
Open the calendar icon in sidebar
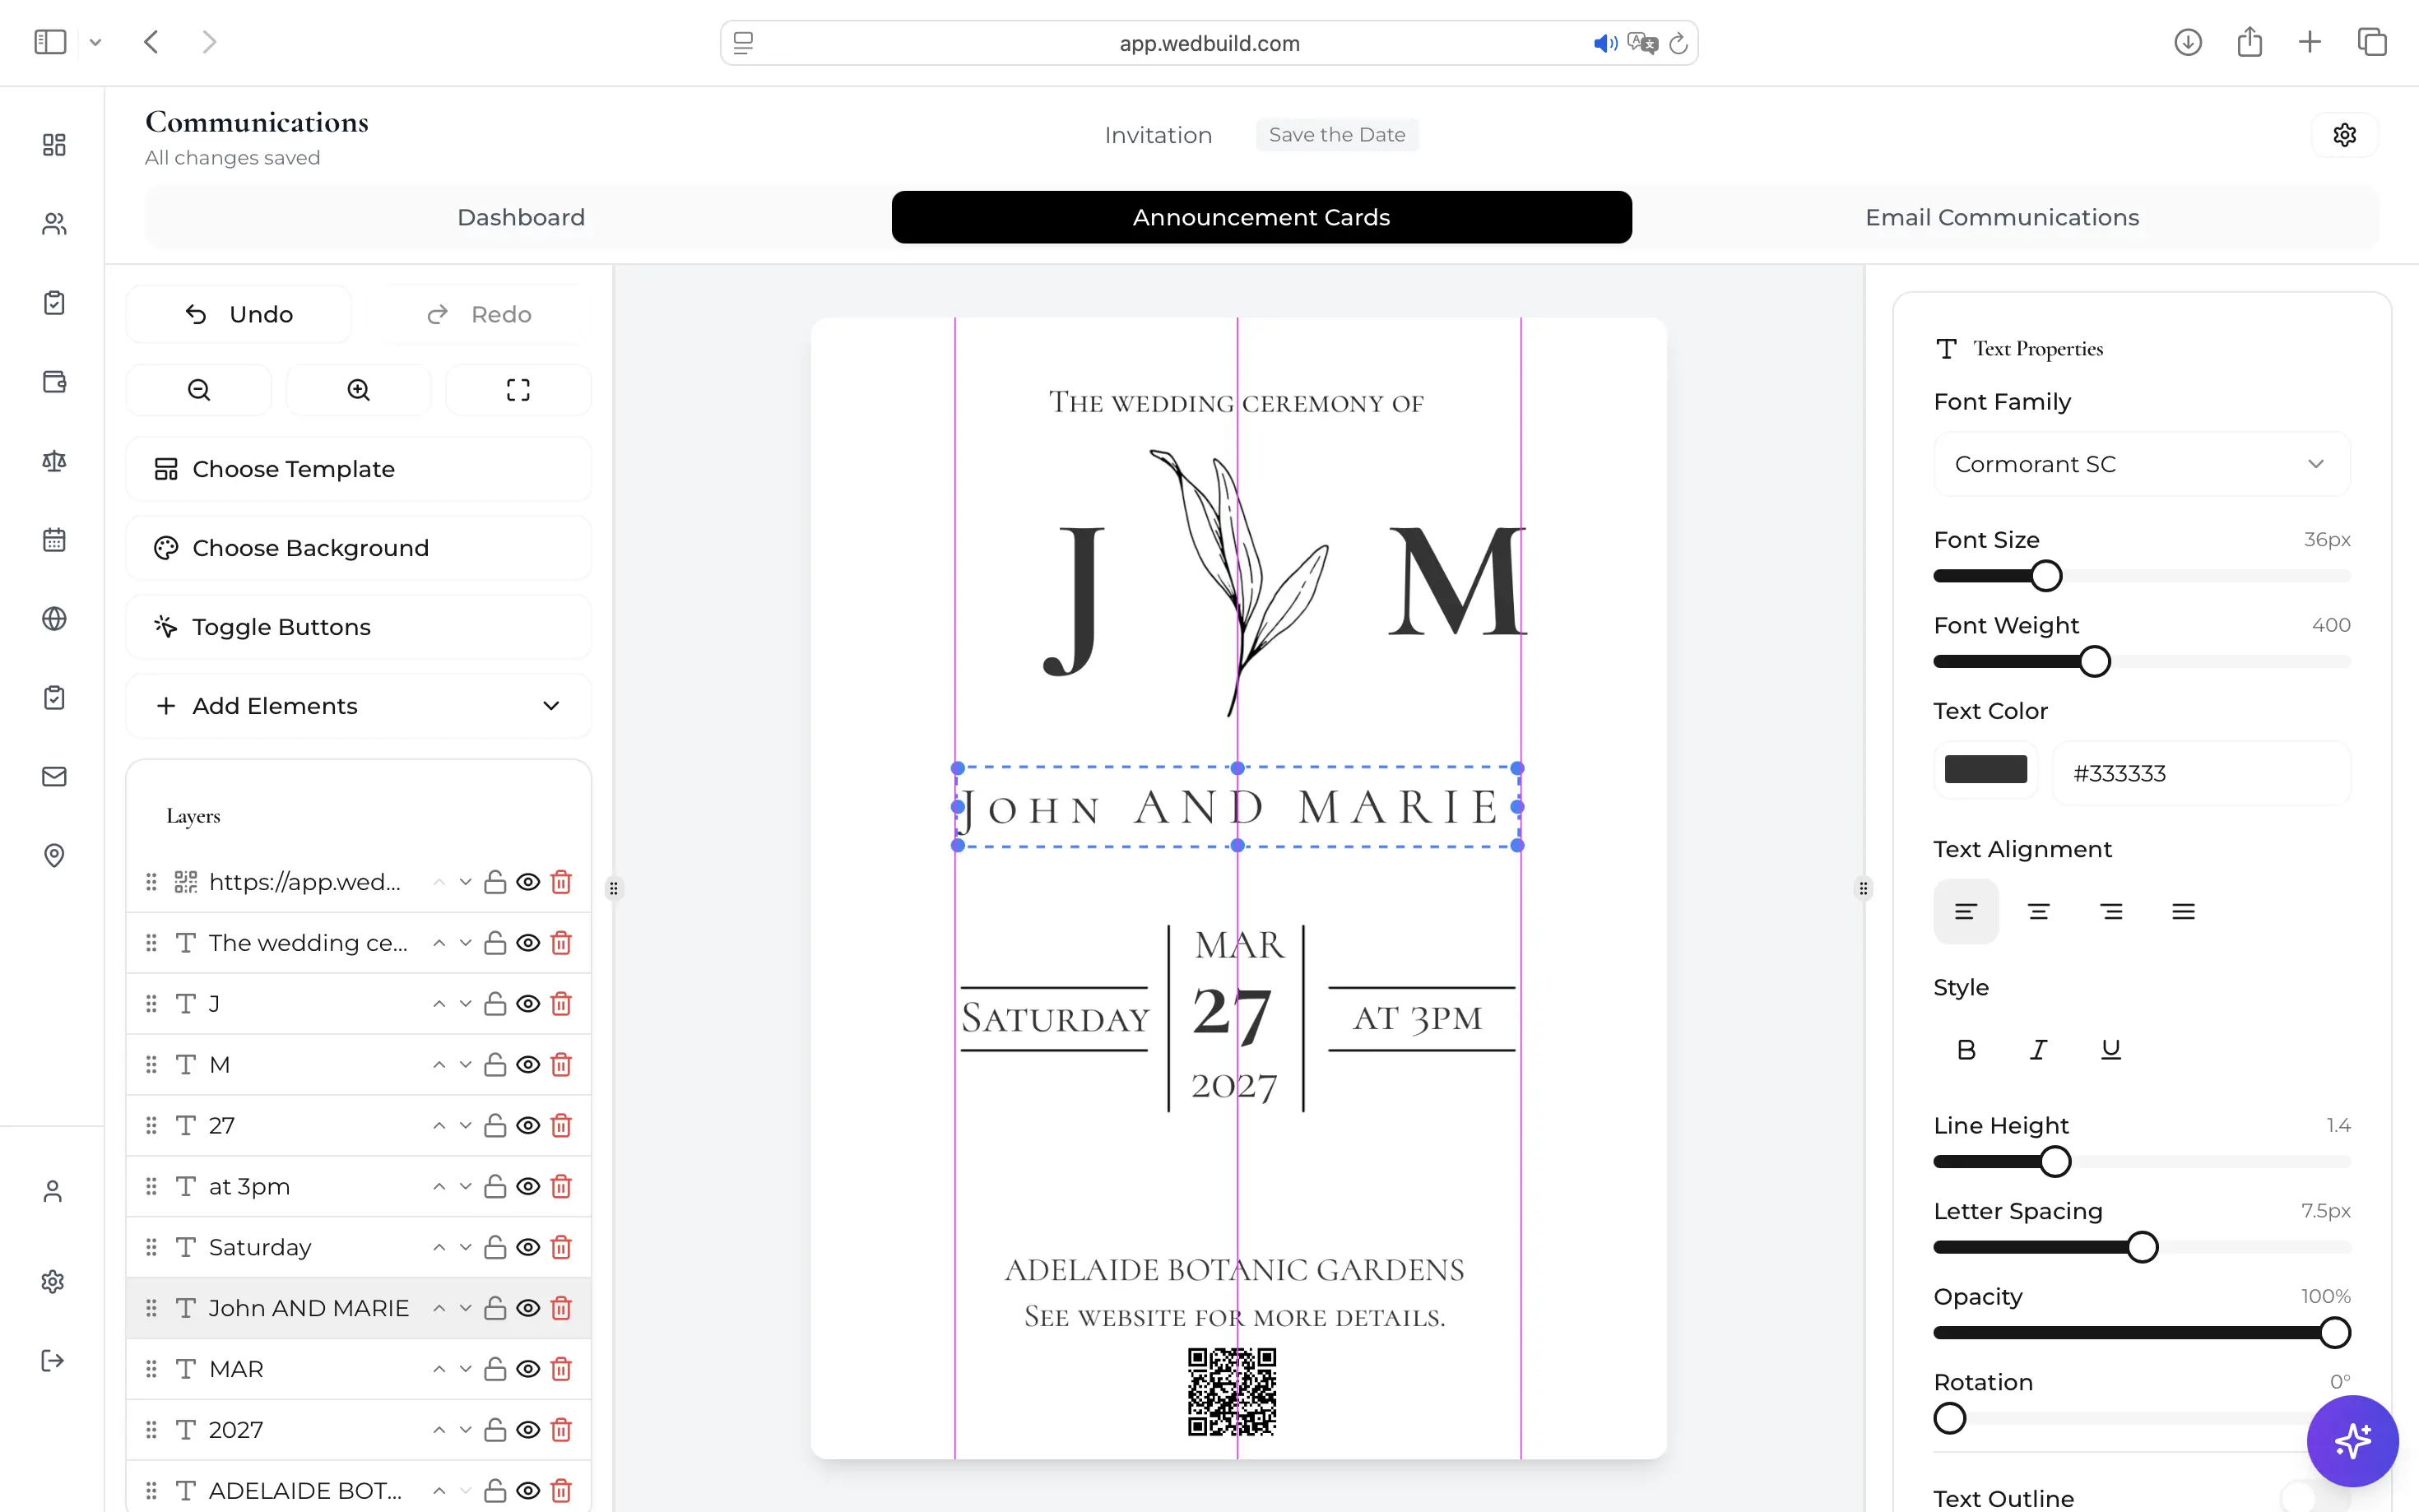tap(54, 540)
